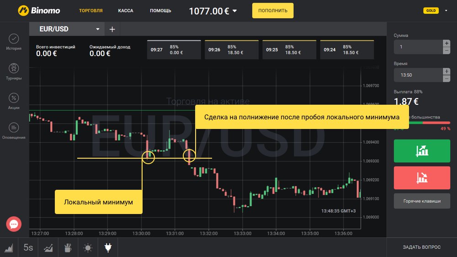Expand the GOLD account menu arrow
The width and height of the screenshot is (457, 257).
click(x=446, y=11)
